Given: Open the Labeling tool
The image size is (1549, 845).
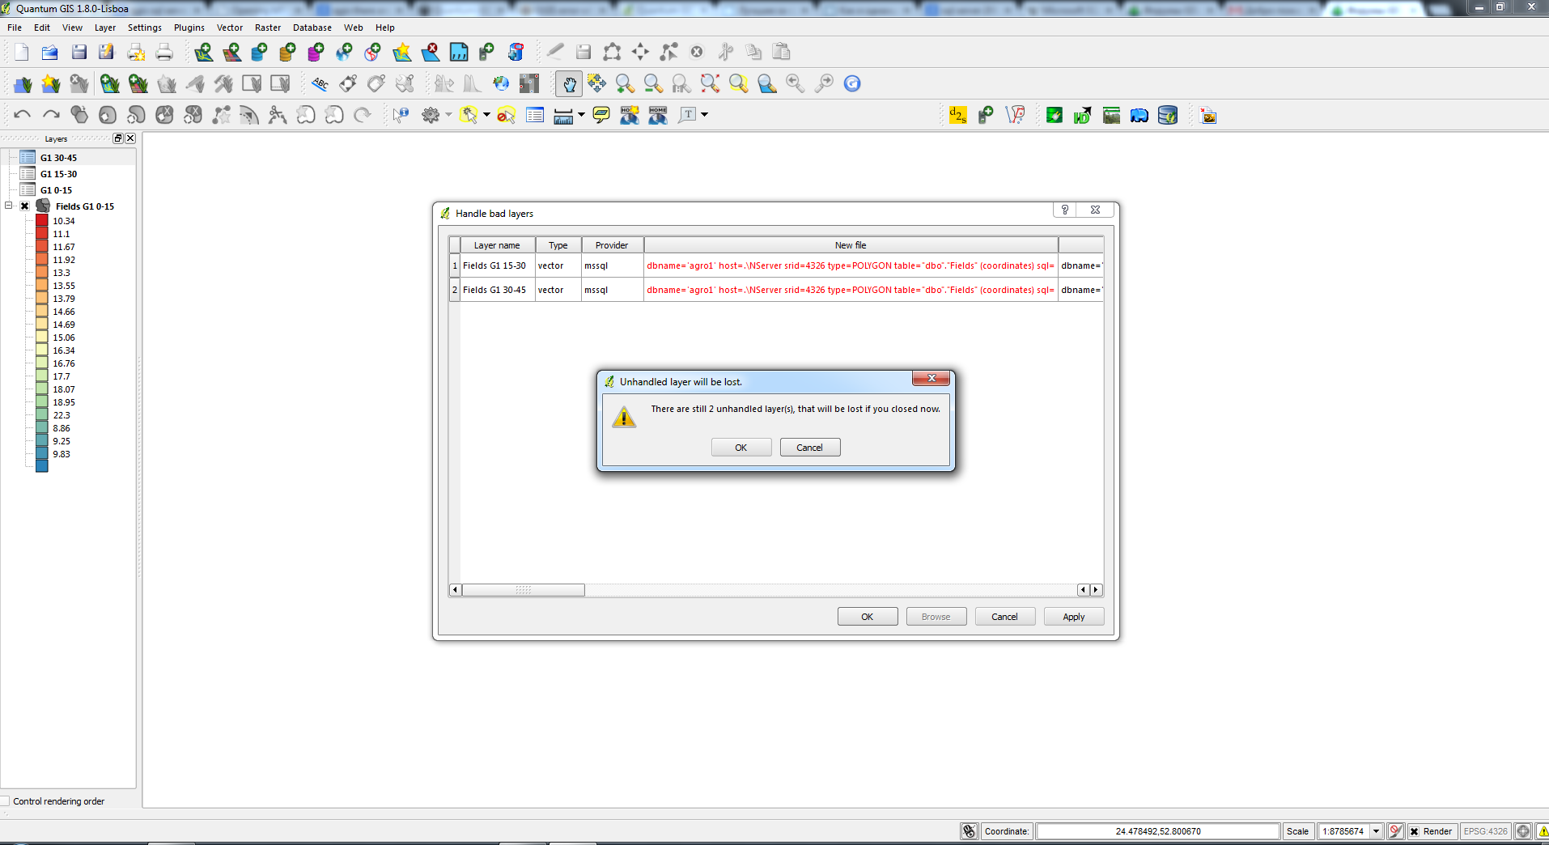Looking at the screenshot, I should 320,83.
